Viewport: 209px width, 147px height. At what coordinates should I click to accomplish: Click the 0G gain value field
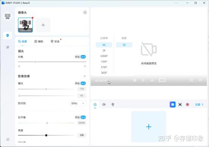[x=82, y=95]
